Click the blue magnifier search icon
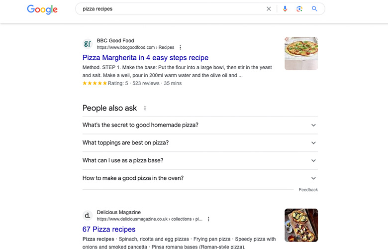Image resolution: width=388 pixels, height=249 pixels. pos(314,9)
